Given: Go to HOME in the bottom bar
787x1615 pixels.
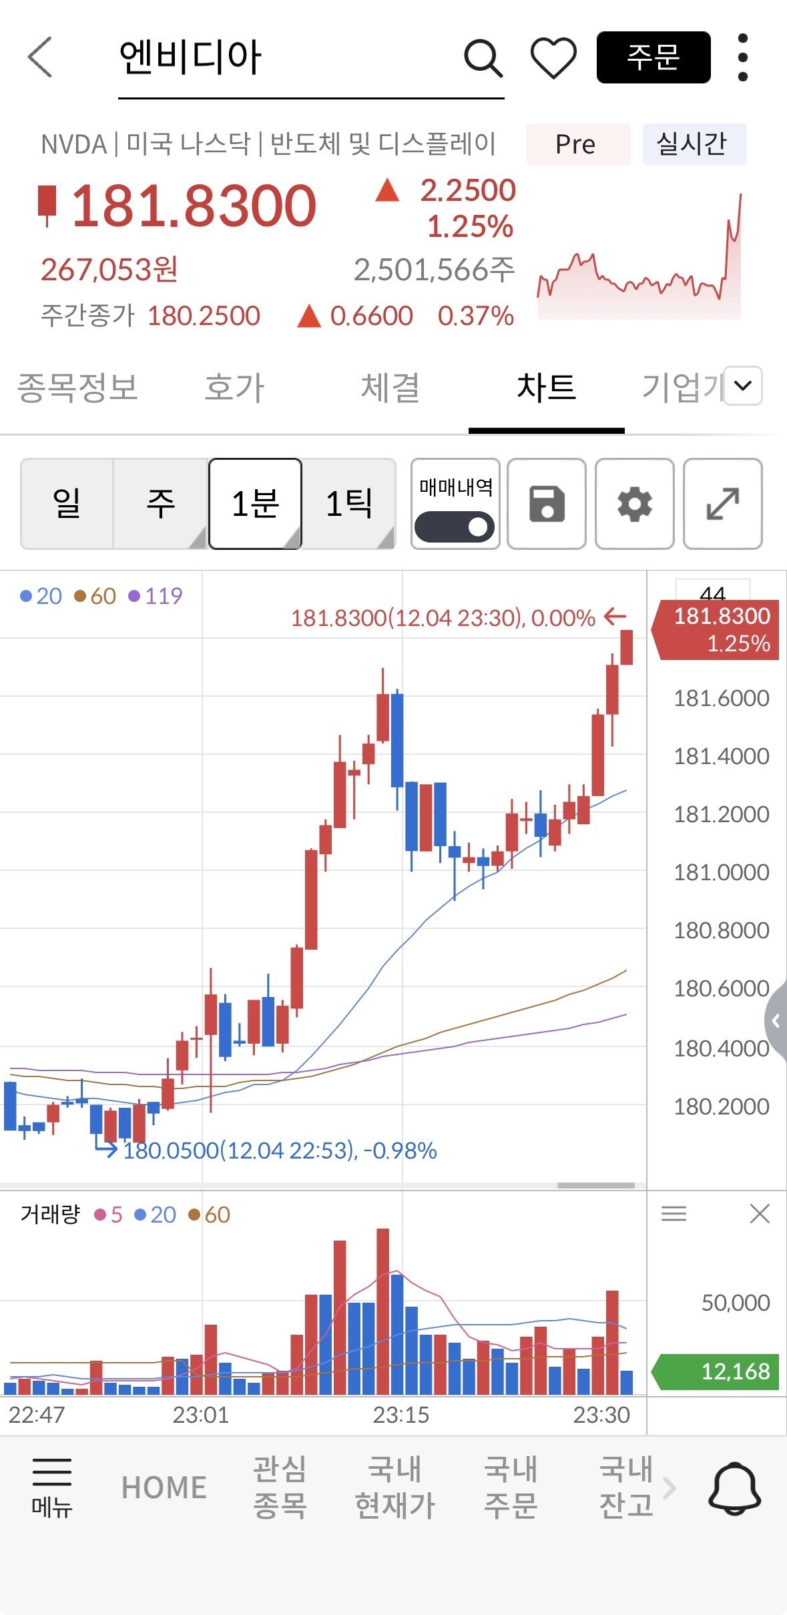Looking at the screenshot, I should (164, 1488).
